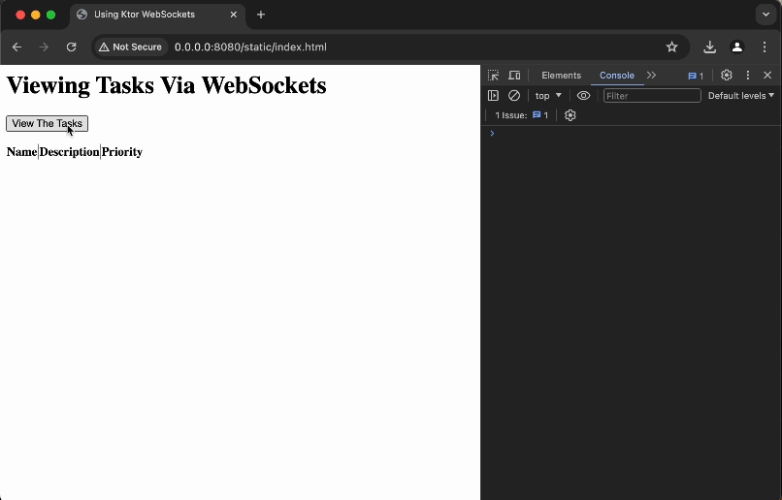Toggle the live expression eye icon
Screen dimensions: 782x500
pos(583,96)
